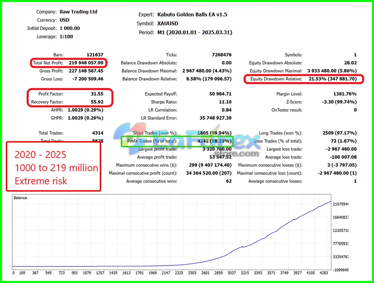Select largest profit trade "3 320 780.00"
374x283 pixels.
click(x=217, y=149)
